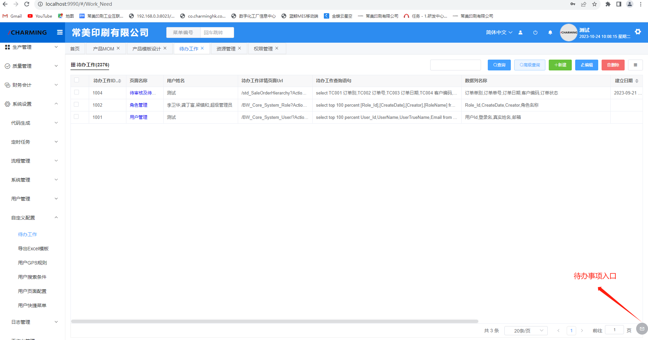Expand the 生产管理 sidebar menu
This screenshot has height=340, width=648.
click(x=33, y=47)
